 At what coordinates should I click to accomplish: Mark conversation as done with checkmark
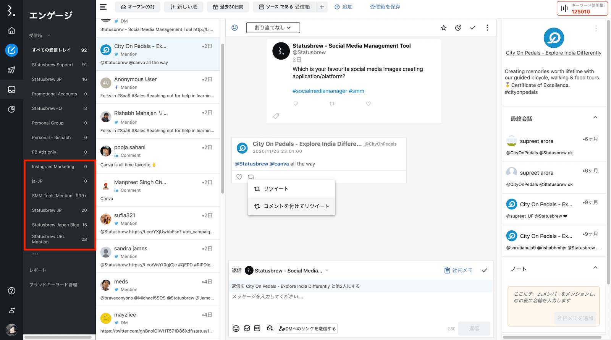[473, 28]
